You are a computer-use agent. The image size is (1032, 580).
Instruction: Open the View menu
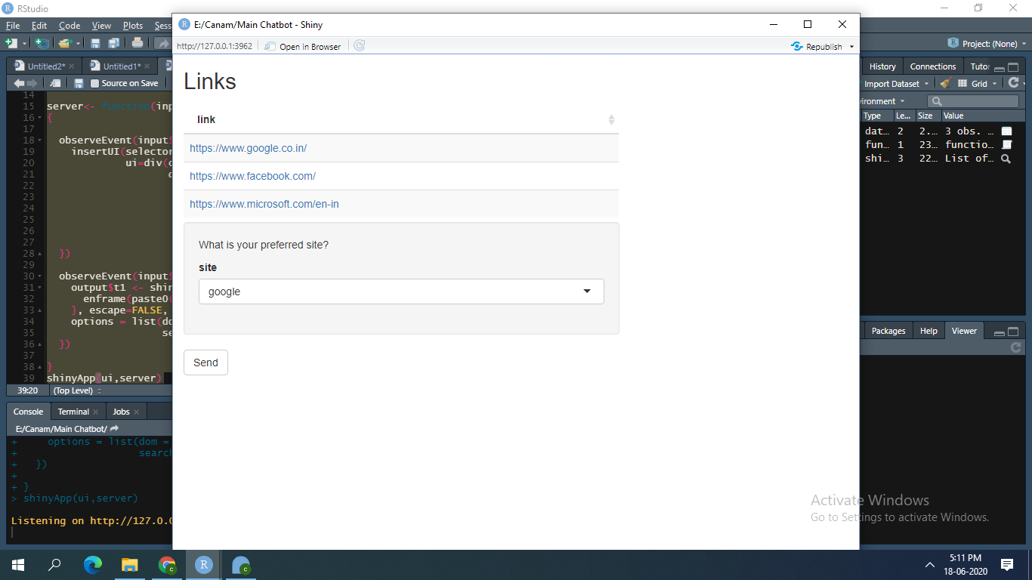click(101, 25)
